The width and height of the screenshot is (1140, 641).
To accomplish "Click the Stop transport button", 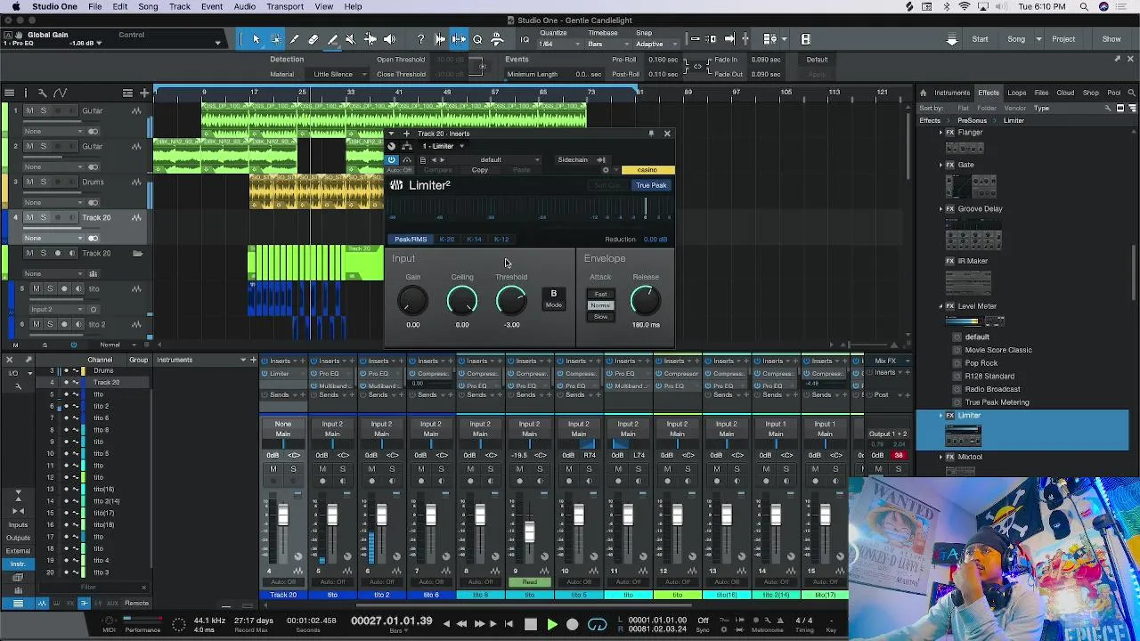I will (x=531, y=624).
